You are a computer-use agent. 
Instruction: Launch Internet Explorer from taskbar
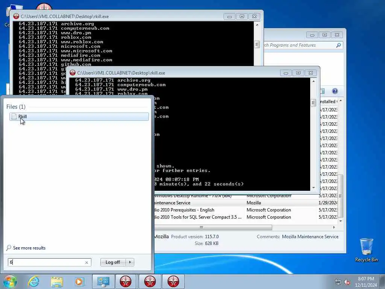[33, 281]
